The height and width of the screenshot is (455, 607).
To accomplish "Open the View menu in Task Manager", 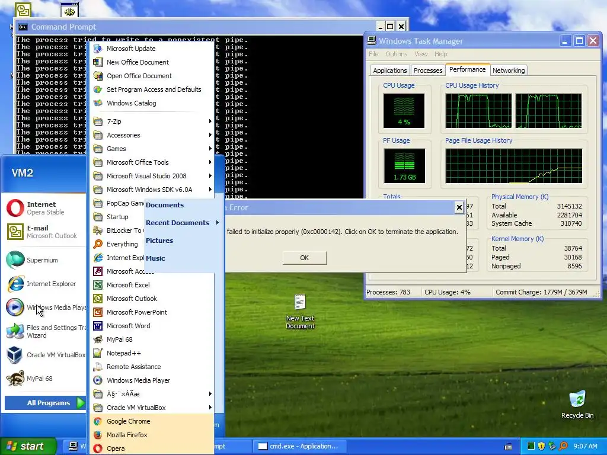I will 421,54.
